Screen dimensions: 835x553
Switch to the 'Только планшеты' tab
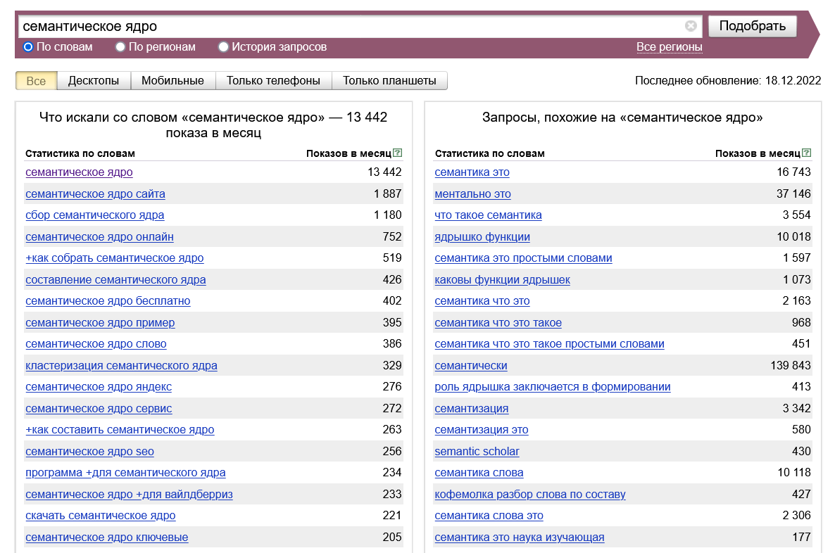pos(389,81)
